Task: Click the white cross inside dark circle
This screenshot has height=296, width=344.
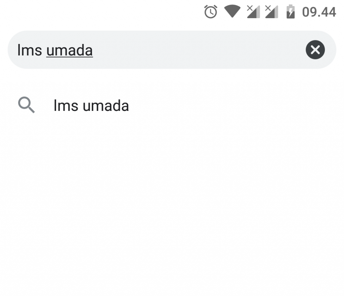Action: 315,50
